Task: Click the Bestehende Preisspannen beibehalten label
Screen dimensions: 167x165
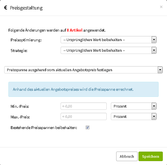Action: [44, 128]
